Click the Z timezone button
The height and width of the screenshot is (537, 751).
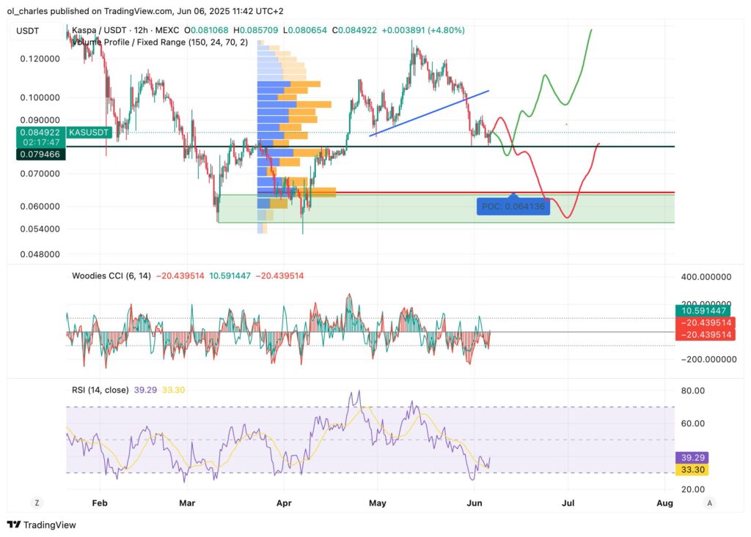tap(34, 503)
